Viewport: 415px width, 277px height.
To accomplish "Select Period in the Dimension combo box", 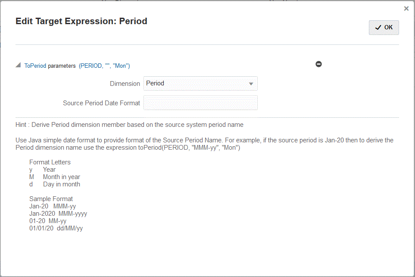I will tap(200, 83).
